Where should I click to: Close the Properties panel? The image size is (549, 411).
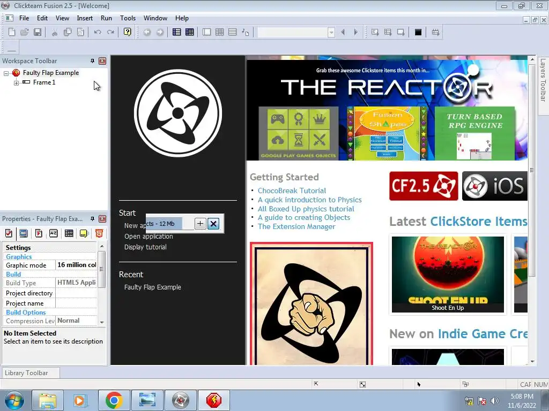pyautogui.click(x=102, y=219)
